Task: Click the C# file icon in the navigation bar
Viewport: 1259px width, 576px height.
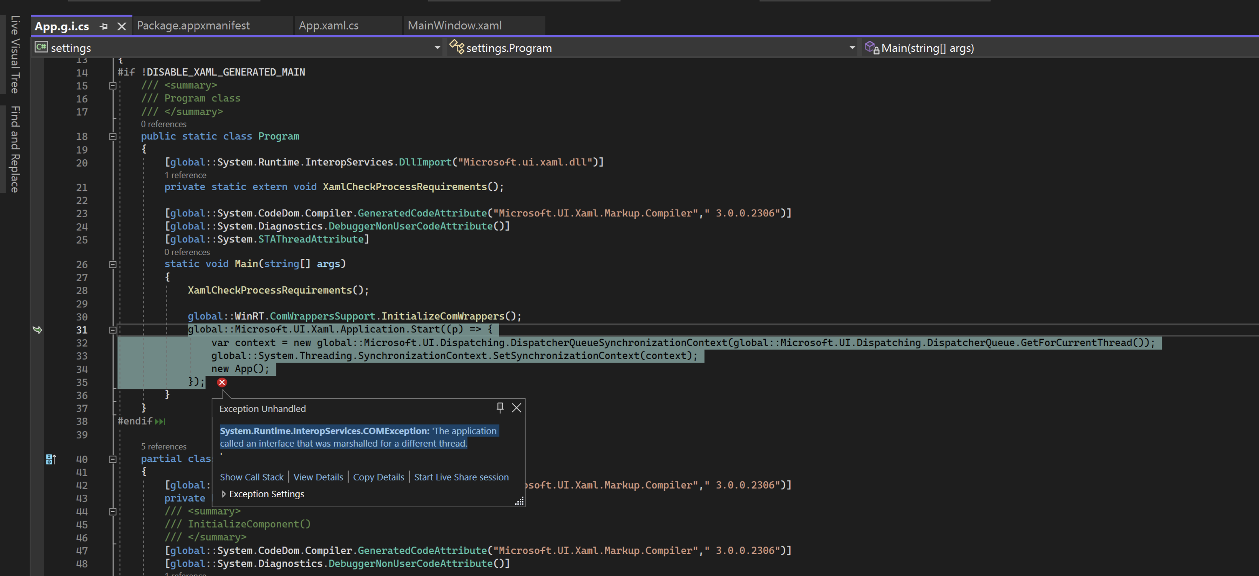Action: point(41,47)
